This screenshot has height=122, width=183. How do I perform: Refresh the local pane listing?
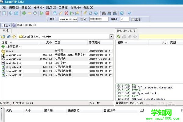[9, 37]
